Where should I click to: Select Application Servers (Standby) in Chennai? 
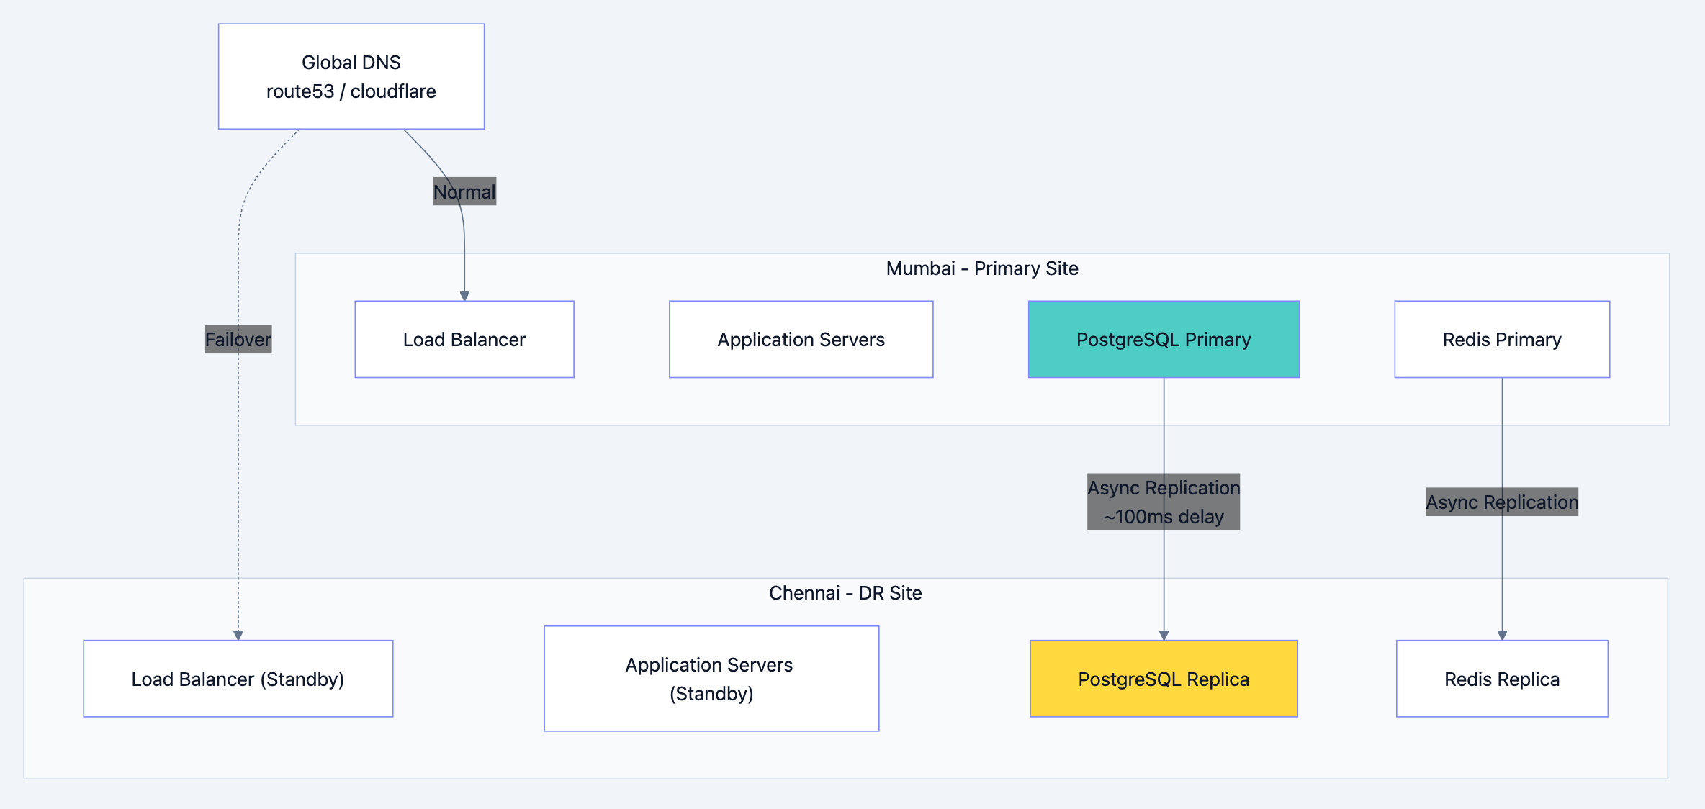pos(711,678)
